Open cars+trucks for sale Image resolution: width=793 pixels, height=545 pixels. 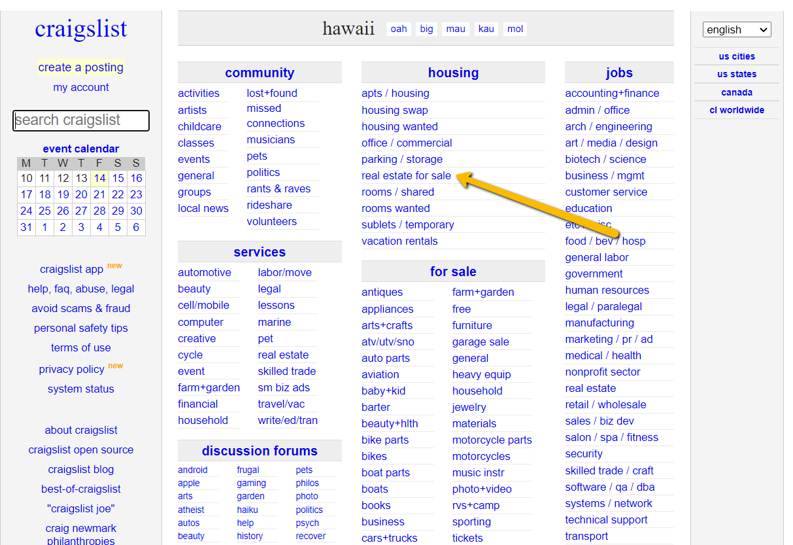390,538
